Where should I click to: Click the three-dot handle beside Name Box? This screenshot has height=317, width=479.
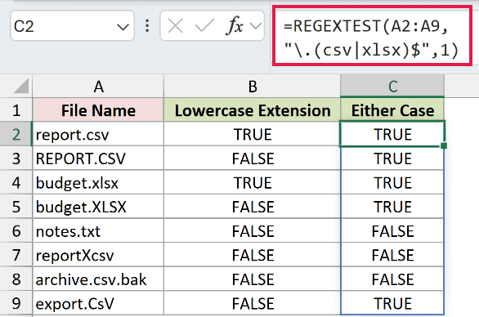(x=147, y=26)
